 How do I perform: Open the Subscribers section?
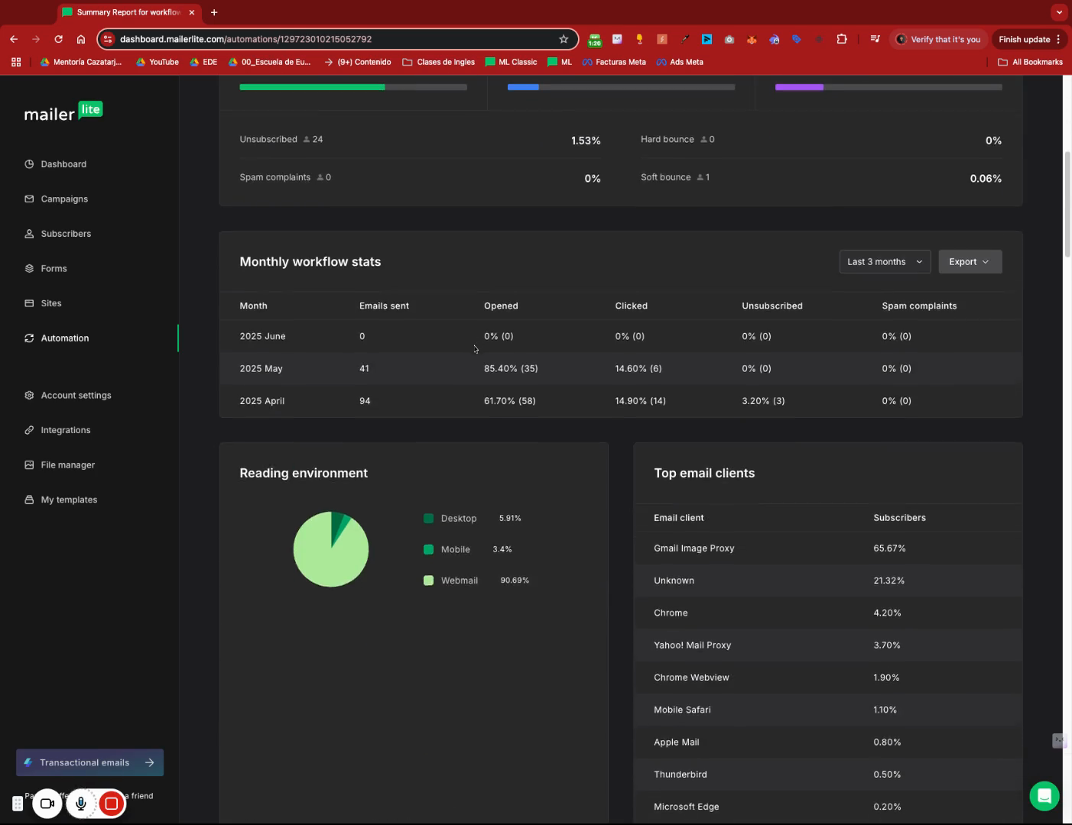click(x=66, y=234)
